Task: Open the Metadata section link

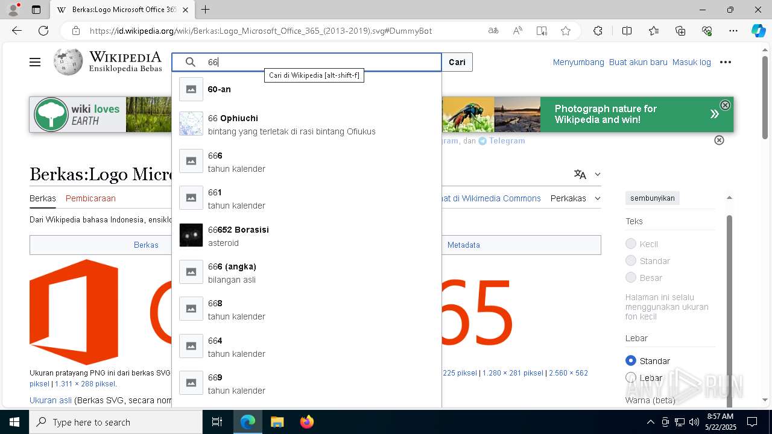Action: click(464, 245)
